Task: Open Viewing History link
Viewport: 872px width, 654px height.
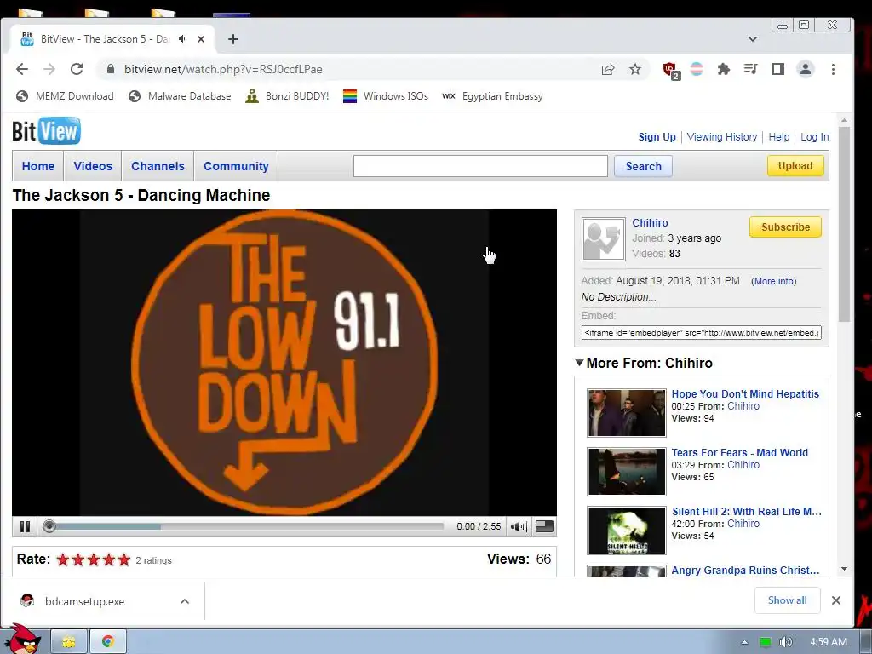Action: pos(722,137)
